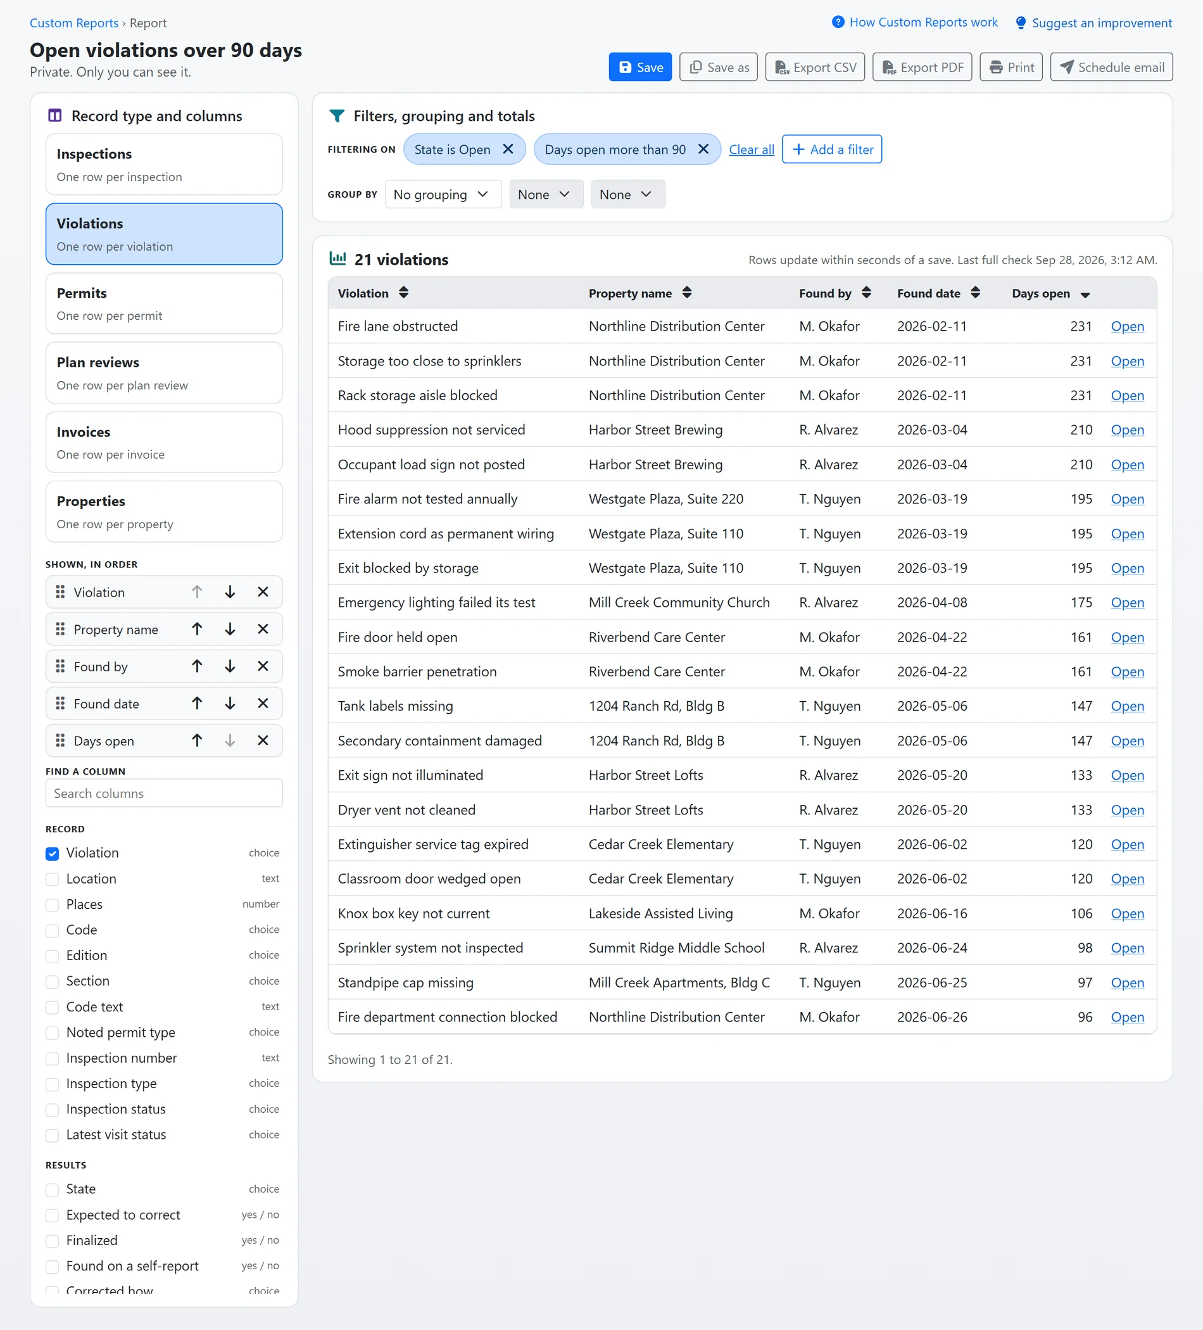Remove Found date from shown columns
The image size is (1203, 1330).
263,703
